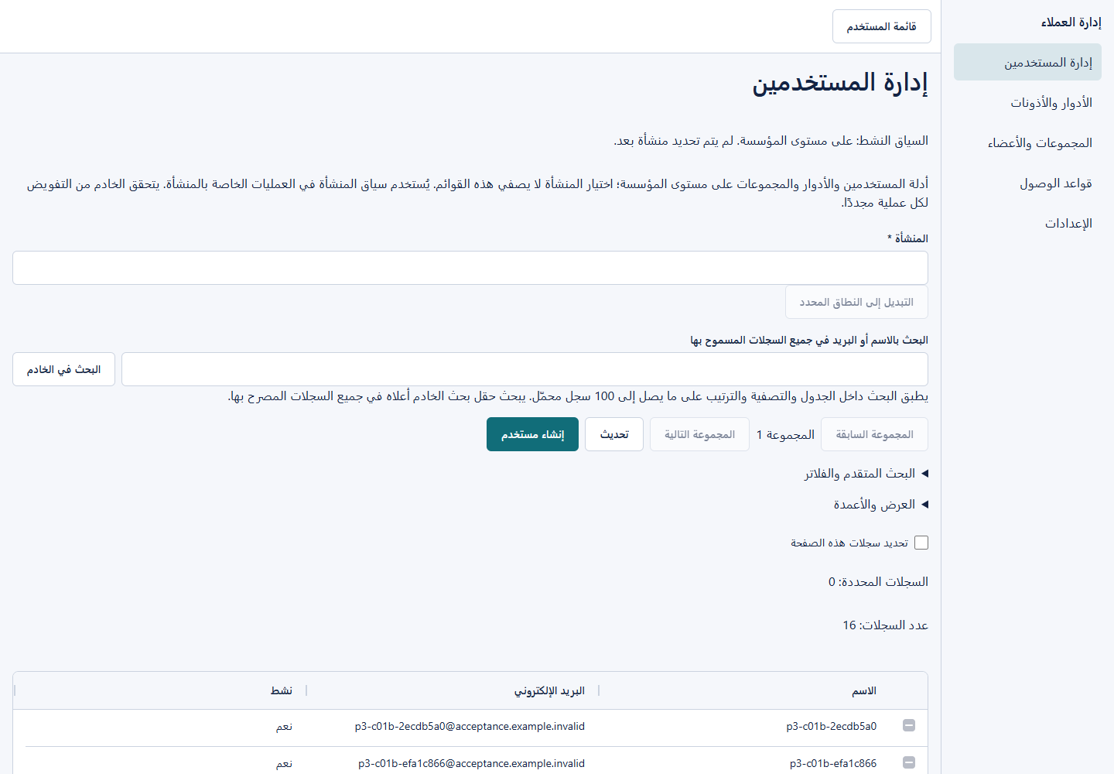Go to المجموعة التالية

[x=699, y=434]
